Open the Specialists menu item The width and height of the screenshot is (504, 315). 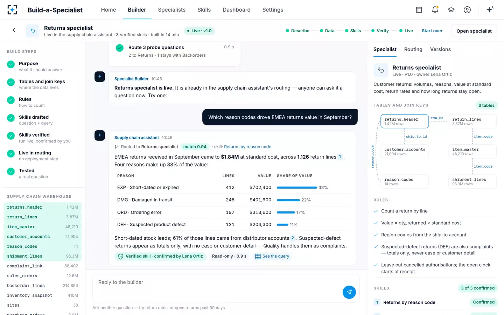(x=172, y=10)
